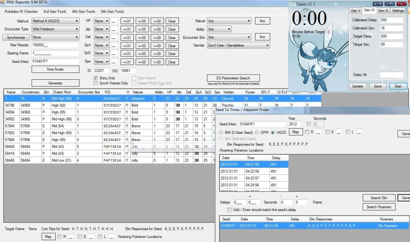
Task: Click the Year field in Seed To Times
Action: [295, 124]
